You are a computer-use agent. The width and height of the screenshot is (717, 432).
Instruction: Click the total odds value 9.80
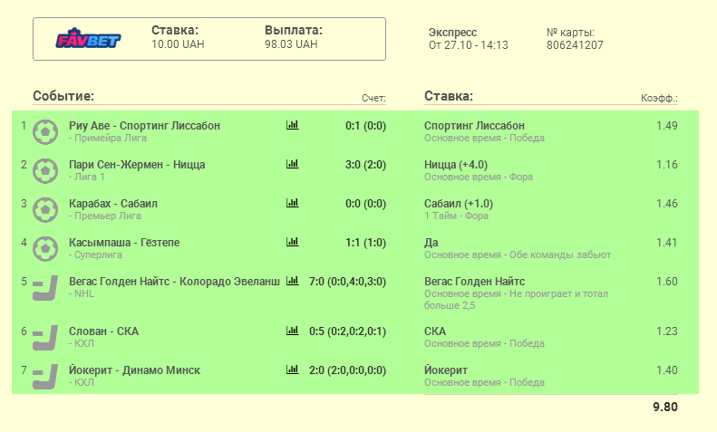tap(664, 407)
